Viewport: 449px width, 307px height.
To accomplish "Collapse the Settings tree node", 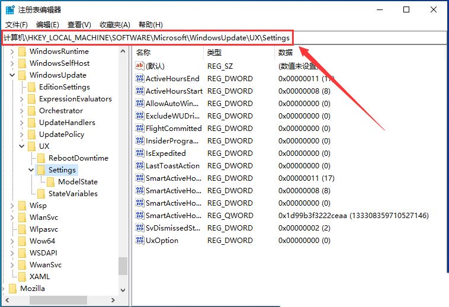I will pos(31,170).
